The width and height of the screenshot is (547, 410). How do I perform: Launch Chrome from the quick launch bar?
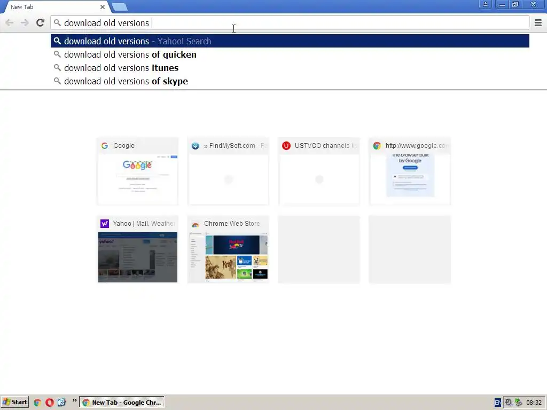pos(37,403)
